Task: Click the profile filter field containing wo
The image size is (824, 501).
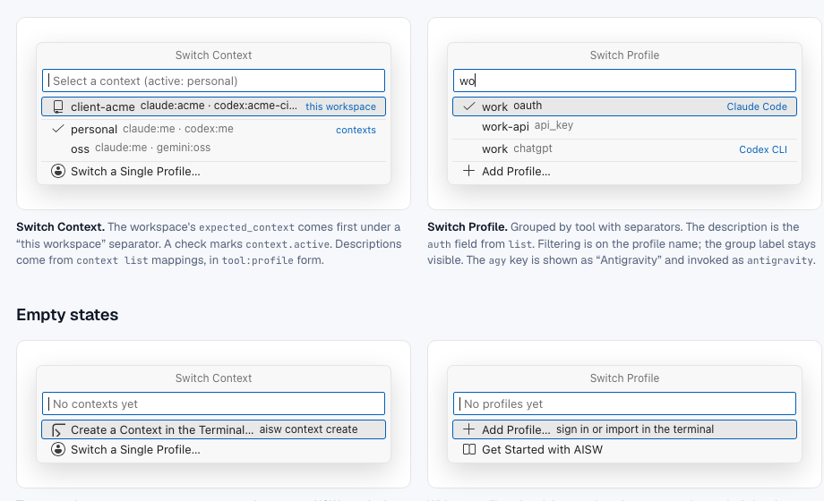Action: click(624, 81)
